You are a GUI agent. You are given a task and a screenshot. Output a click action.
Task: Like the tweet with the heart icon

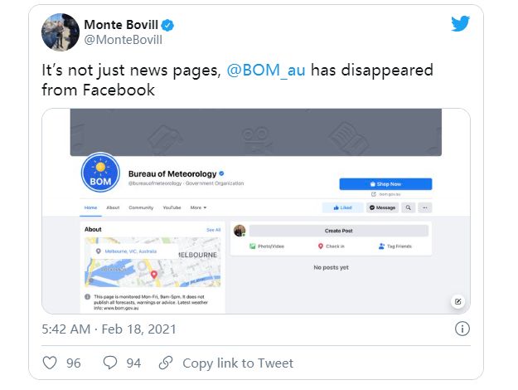[50, 363]
